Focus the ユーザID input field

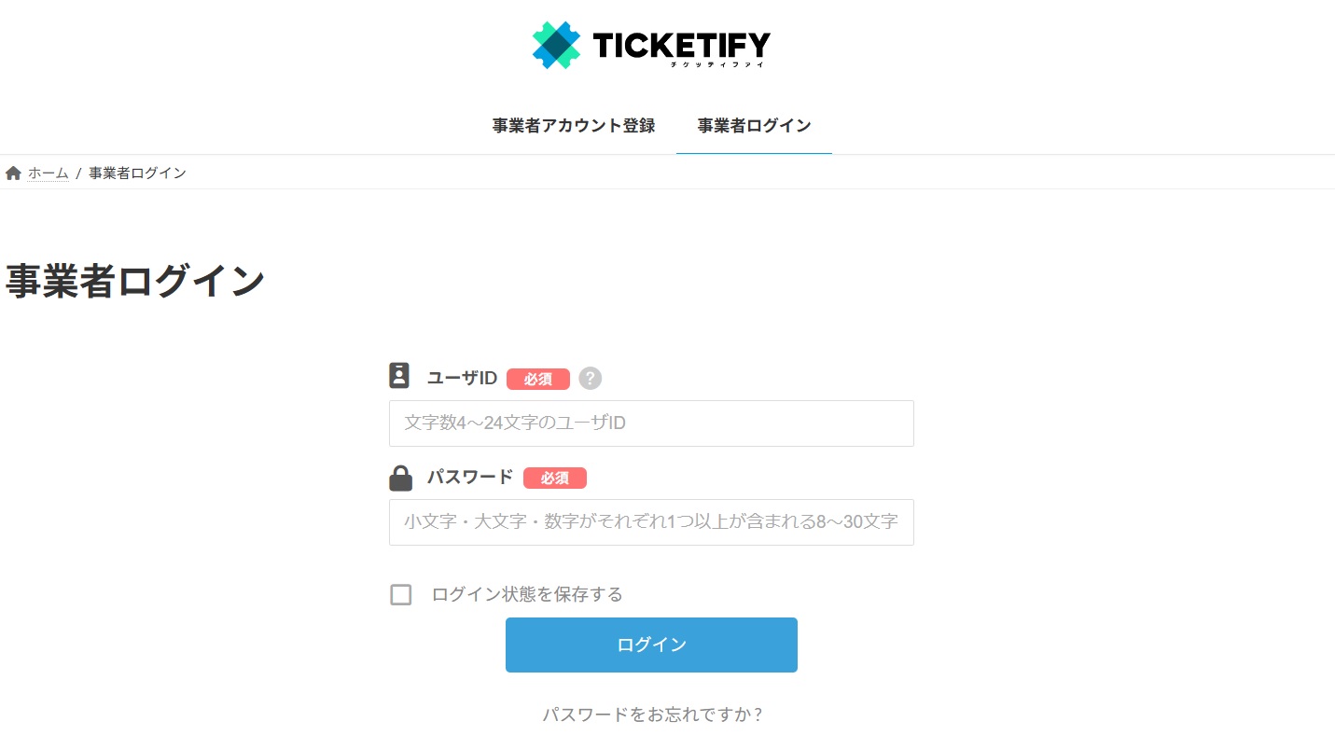651,423
